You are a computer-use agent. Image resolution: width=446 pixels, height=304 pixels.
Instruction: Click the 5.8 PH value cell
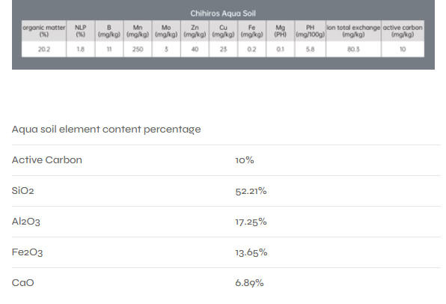[311, 49]
